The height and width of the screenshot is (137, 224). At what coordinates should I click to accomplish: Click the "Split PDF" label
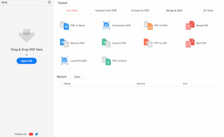[x=201, y=43]
